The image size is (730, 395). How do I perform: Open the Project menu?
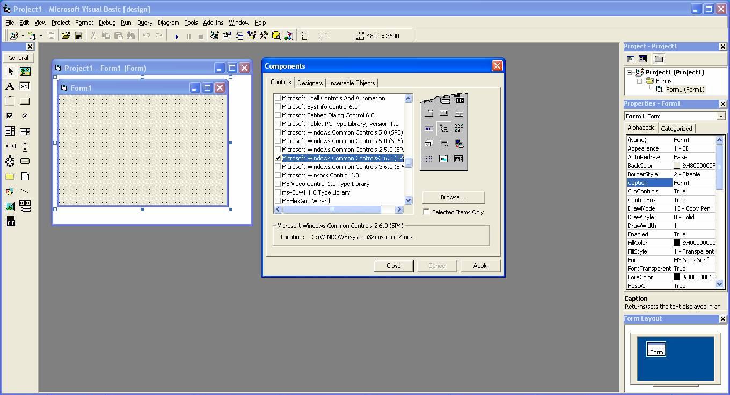coord(60,23)
